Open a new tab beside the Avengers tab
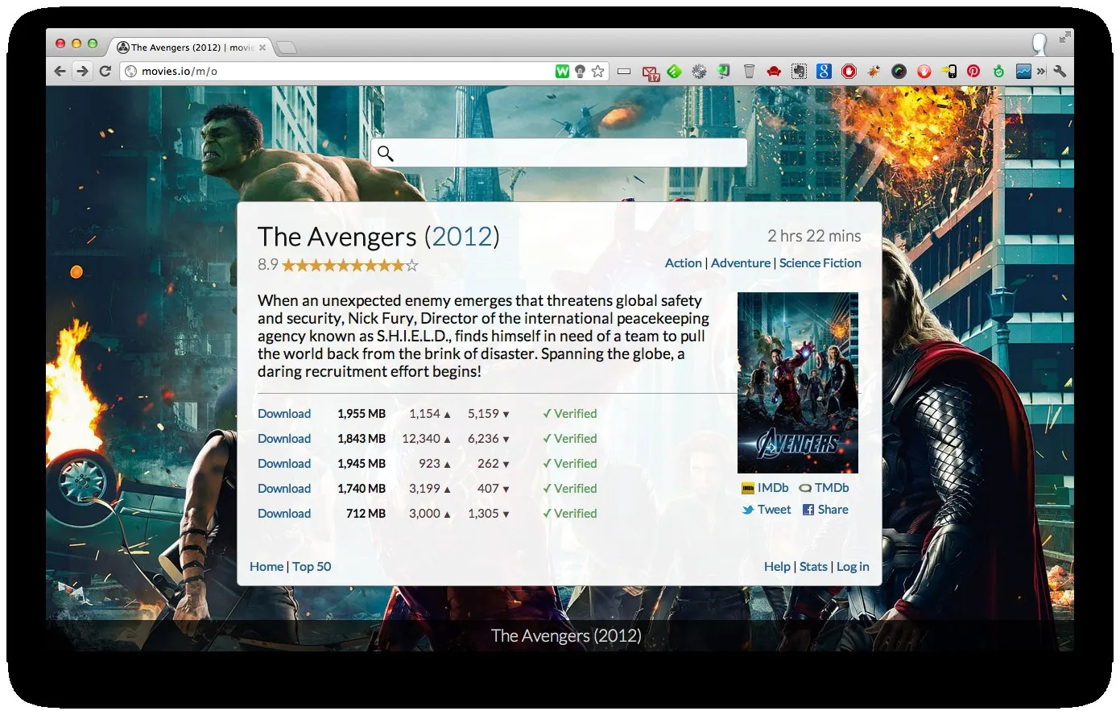The image size is (1120, 715). (x=287, y=48)
